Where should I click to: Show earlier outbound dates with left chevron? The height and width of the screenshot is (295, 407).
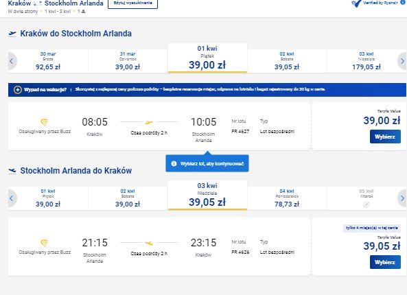(12, 61)
